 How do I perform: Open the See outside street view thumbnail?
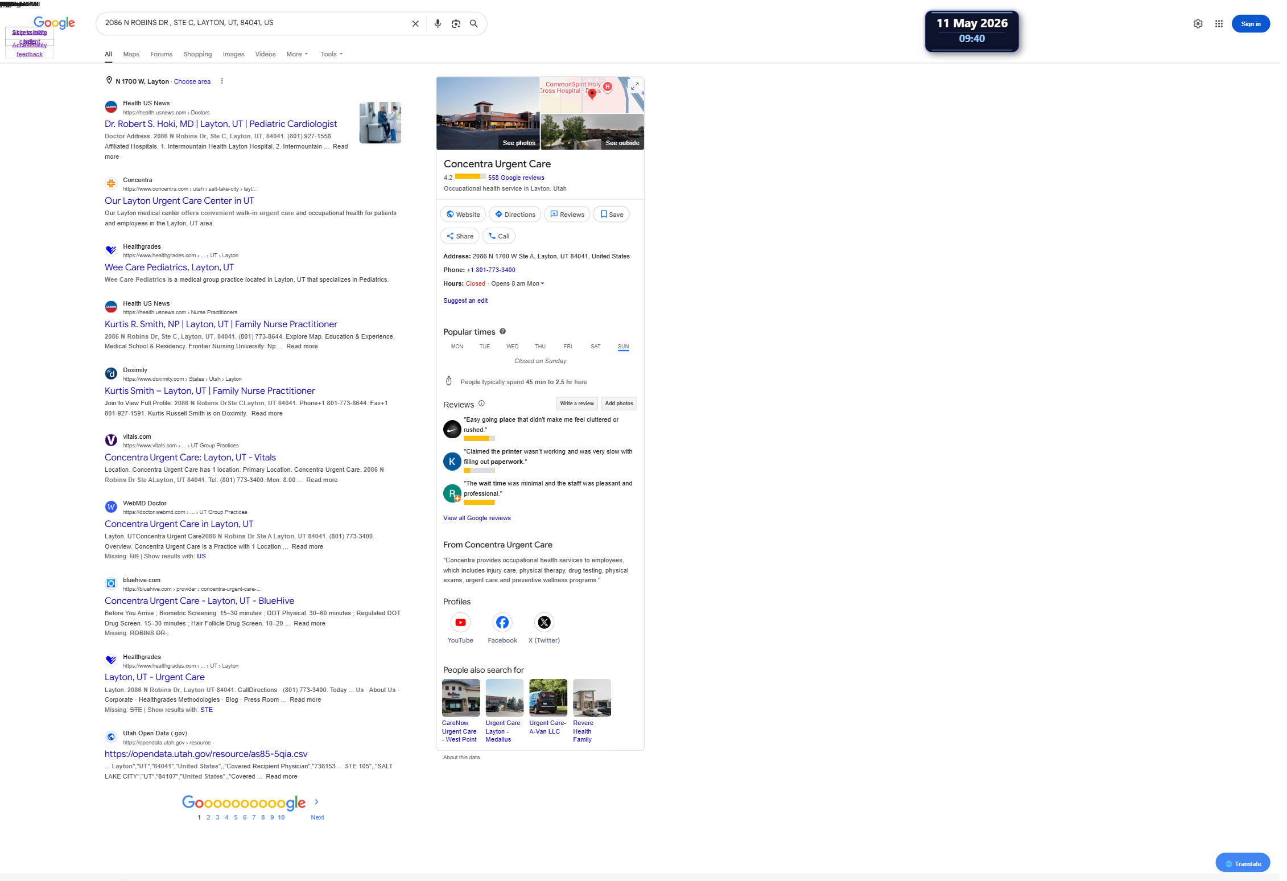(x=592, y=132)
